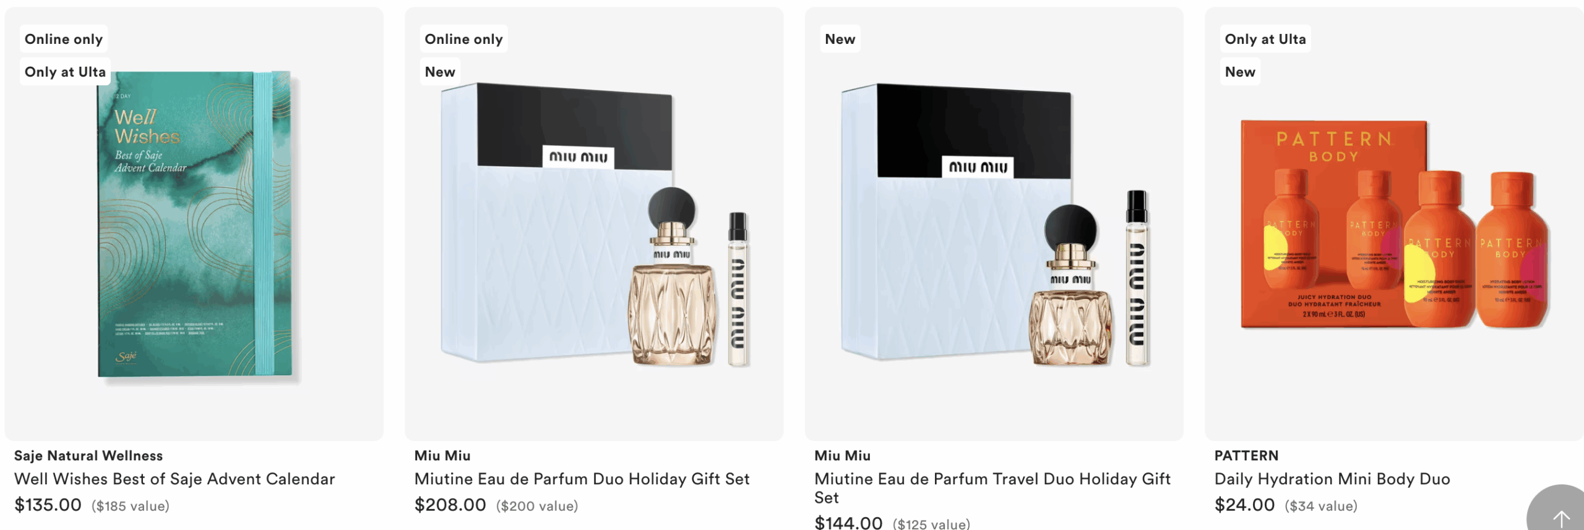Open Daily Hydration Mini Body Duo link
The height and width of the screenshot is (530, 1584).
click(x=1332, y=479)
